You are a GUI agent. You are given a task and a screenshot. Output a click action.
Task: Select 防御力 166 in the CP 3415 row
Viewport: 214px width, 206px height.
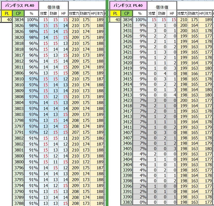193,74
